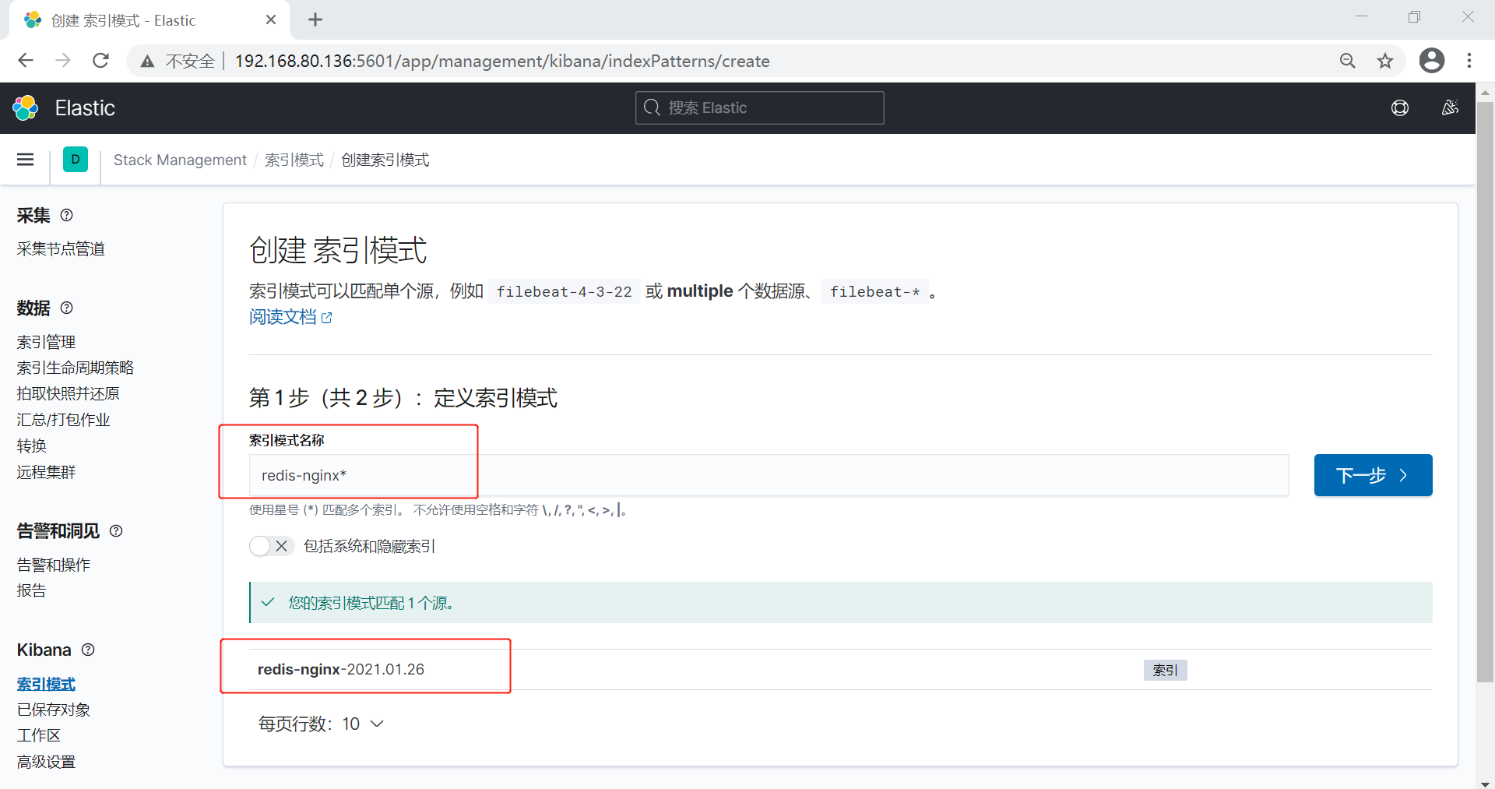Click the 创建索引模式 breadcrumb text
Viewport: 1495px width, 789px height.
pyautogui.click(x=385, y=160)
